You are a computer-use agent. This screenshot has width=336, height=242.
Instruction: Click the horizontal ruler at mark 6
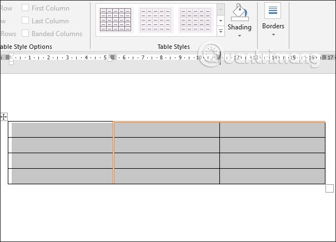pos(122,57)
